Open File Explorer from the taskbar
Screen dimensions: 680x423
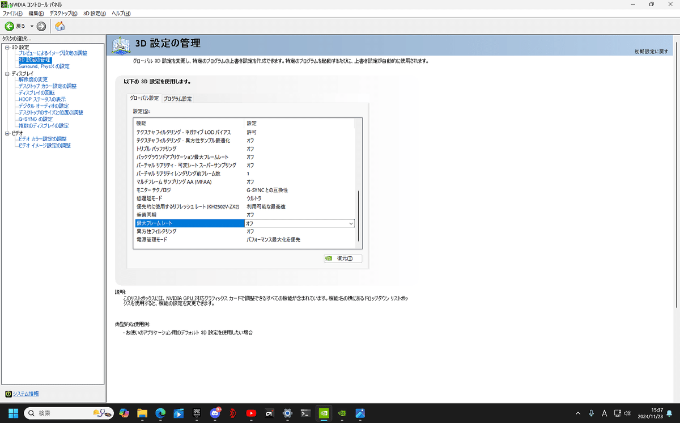142,413
